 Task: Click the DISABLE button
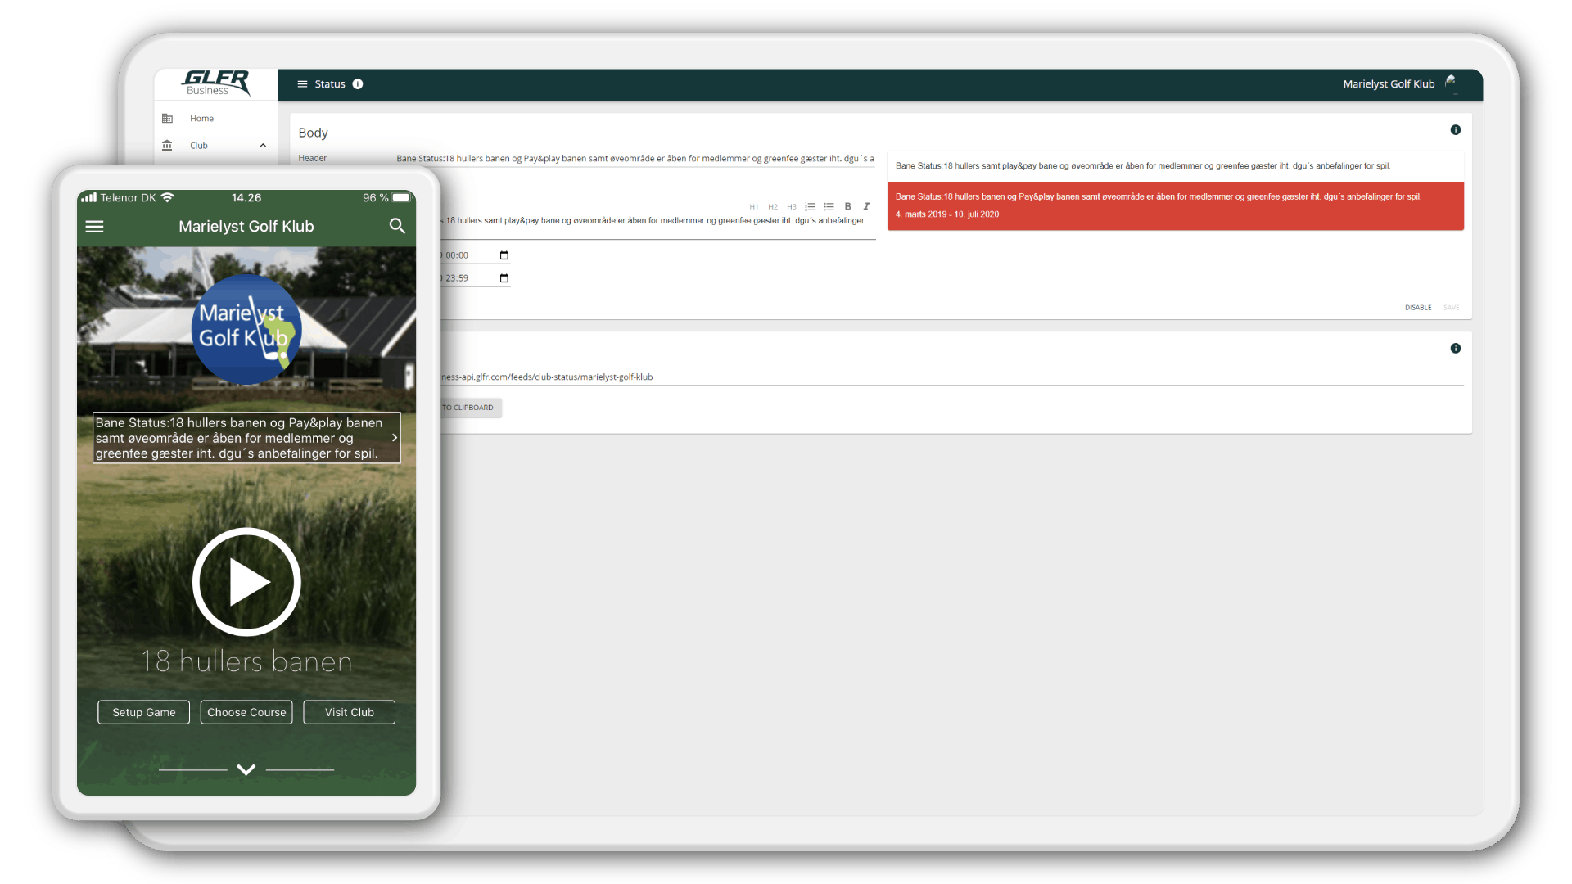click(x=1418, y=308)
